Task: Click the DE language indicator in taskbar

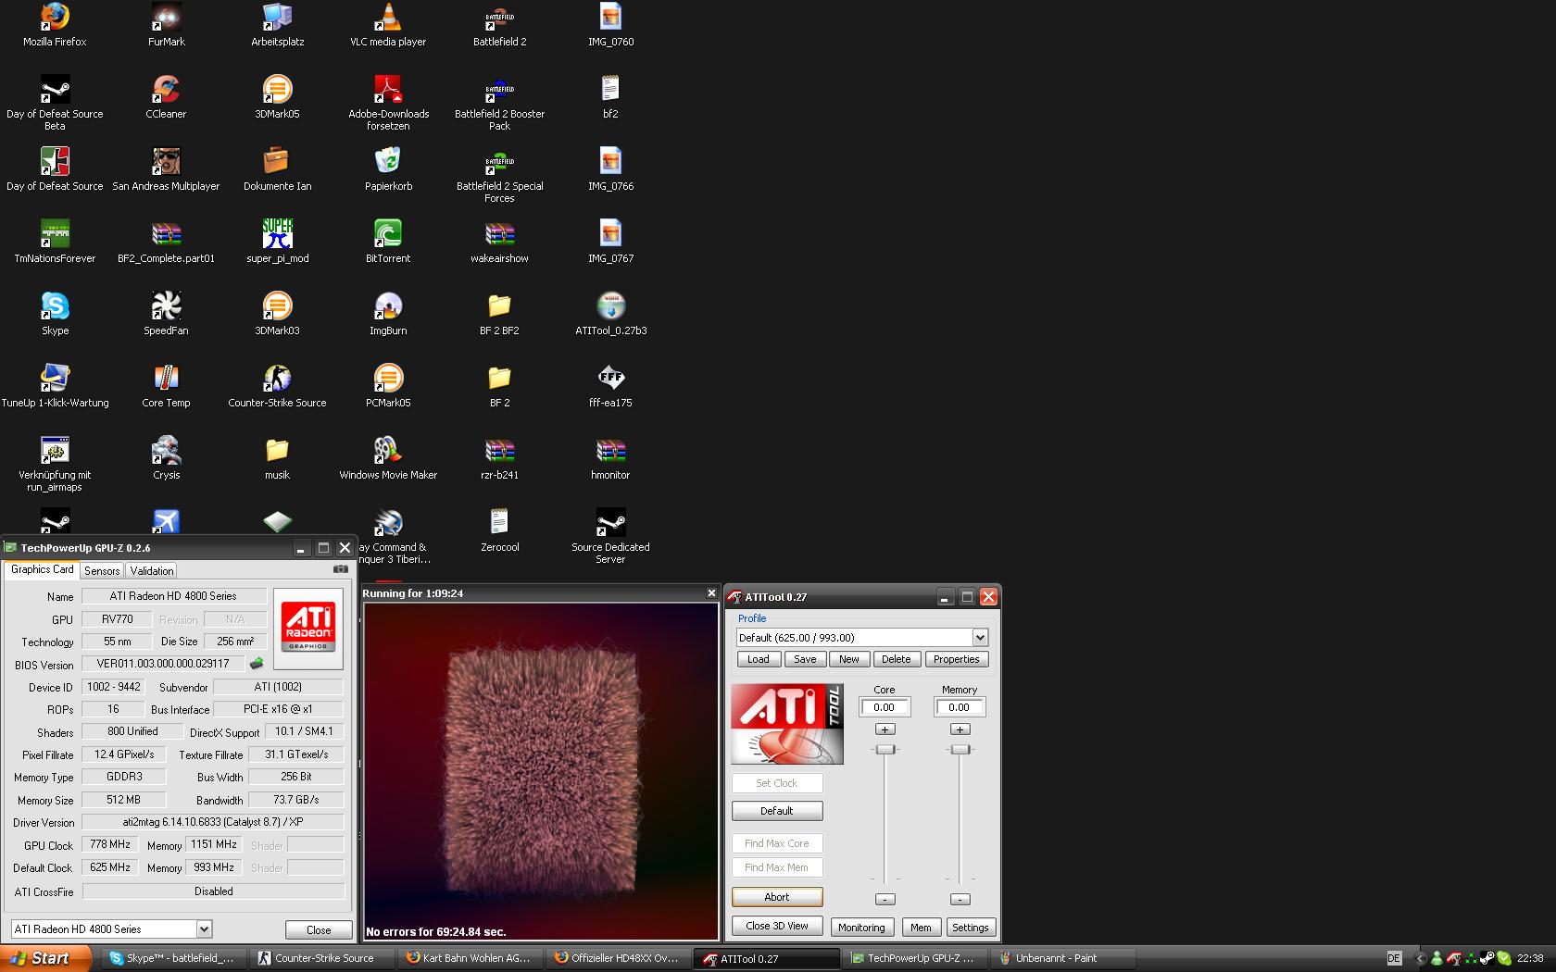Action: click(1394, 958)
